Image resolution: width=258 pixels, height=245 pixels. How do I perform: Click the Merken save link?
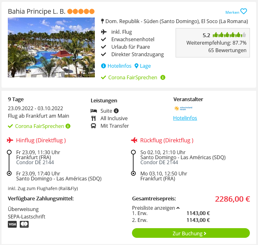click(232, 12)
